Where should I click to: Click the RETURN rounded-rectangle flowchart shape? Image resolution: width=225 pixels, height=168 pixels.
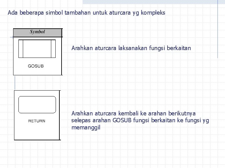(x=37, y=105)
